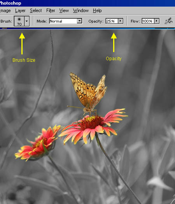Open the Window menu
175x204 pixels.
coord(81,10)
